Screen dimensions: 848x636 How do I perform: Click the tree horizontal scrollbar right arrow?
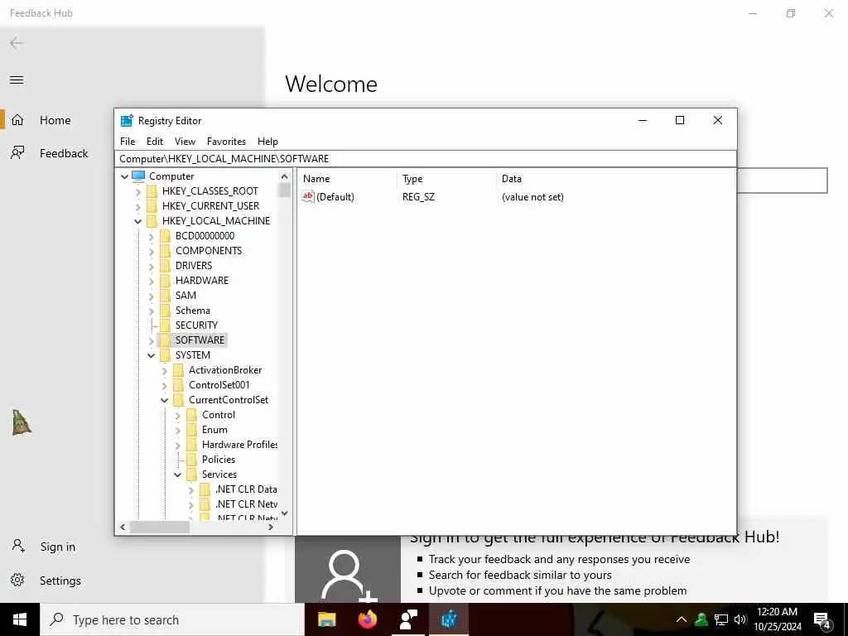(x=271, y=527)
